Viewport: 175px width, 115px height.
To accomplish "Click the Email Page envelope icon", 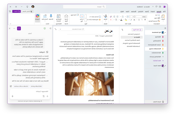I will (66, 16).
